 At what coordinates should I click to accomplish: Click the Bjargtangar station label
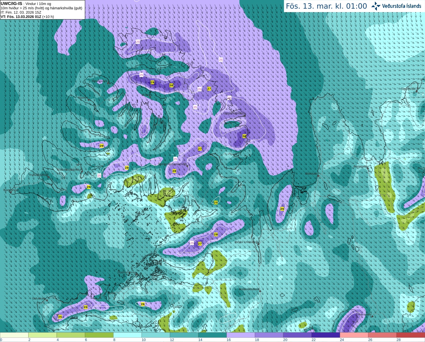(11, 190)
